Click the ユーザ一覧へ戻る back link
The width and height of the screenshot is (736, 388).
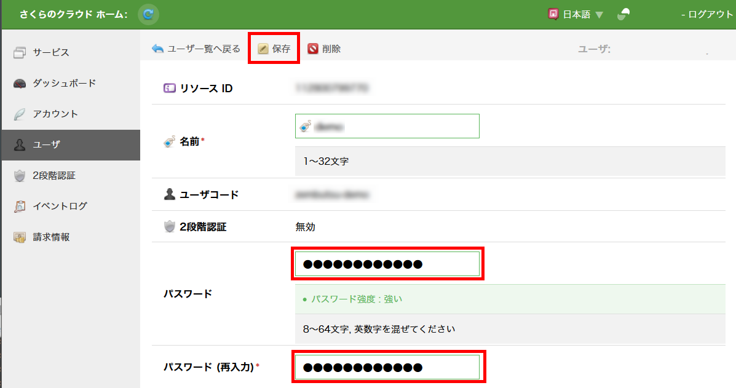196,49
